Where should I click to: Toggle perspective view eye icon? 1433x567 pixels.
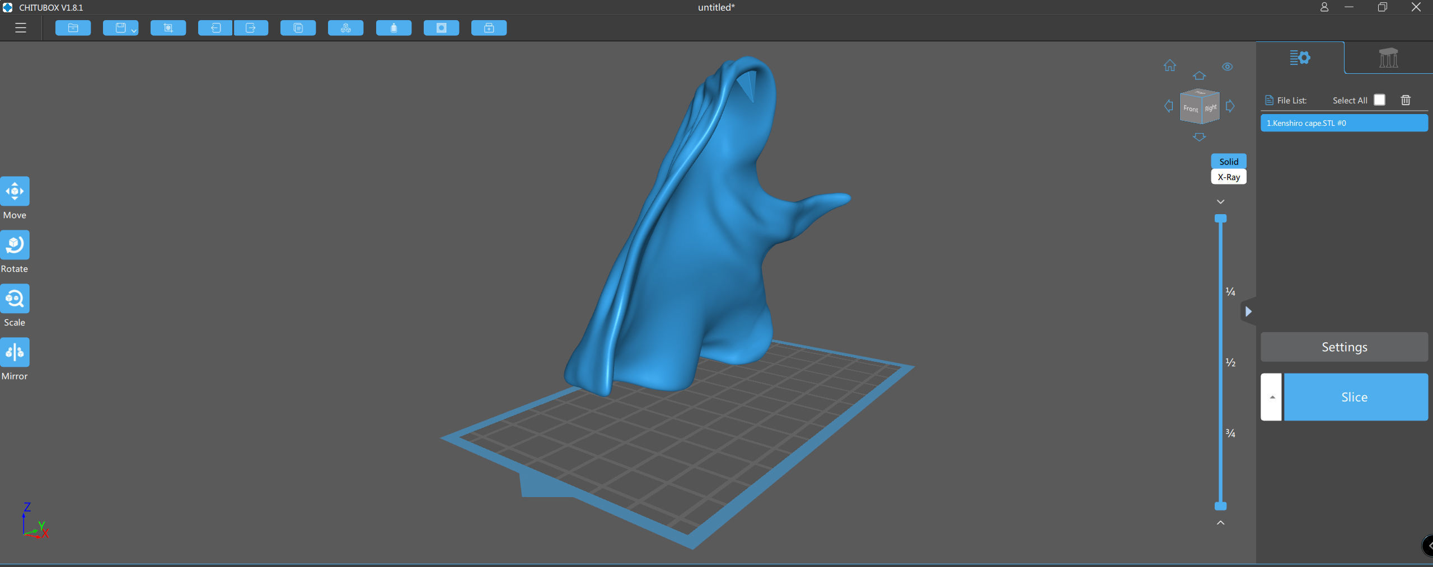[1228, 67]
